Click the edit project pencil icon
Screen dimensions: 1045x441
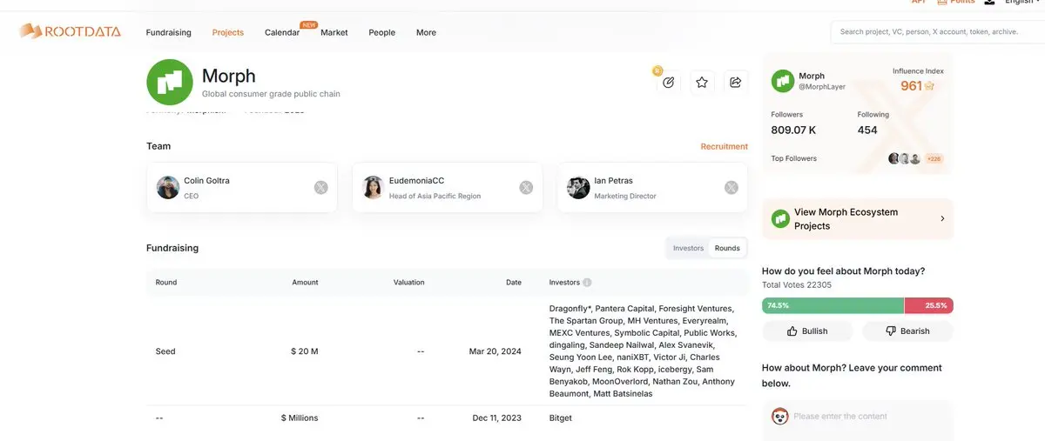click(669, 82)
